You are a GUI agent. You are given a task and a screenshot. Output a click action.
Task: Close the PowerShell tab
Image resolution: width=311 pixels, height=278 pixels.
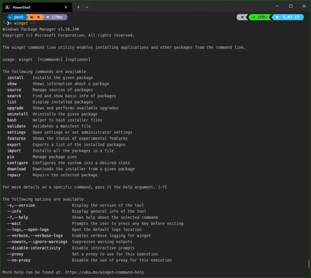tap(66, 7)
